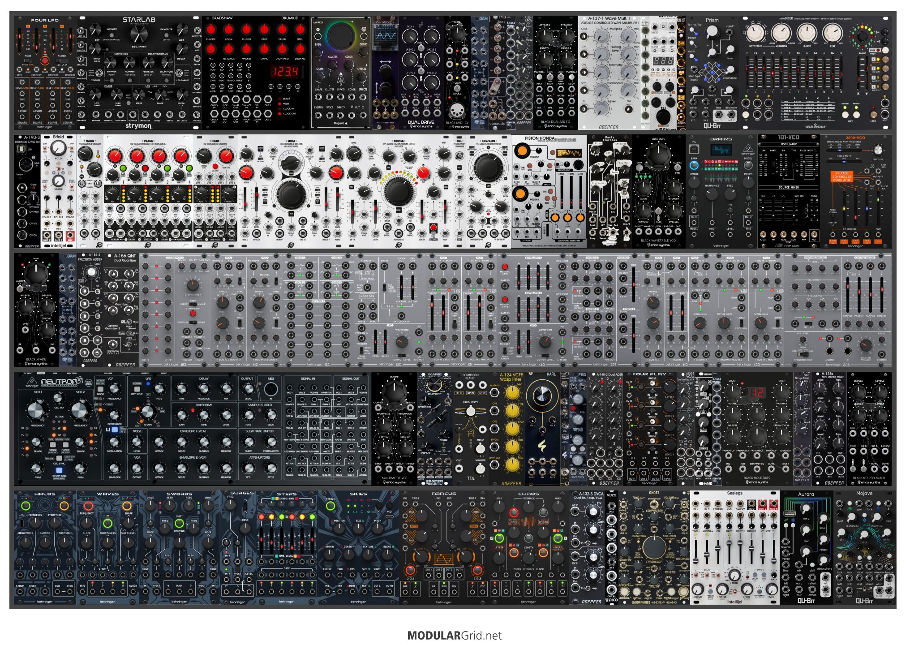Pick the Erica Synths Dual Drive module
Viewport: 910px width, 645px height.
pyautogui.click(x=421, y=73)
